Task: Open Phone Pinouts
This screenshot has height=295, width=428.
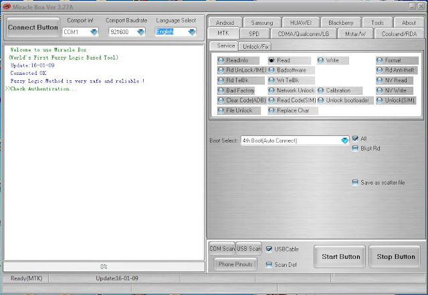Action: tap(235, 264)
